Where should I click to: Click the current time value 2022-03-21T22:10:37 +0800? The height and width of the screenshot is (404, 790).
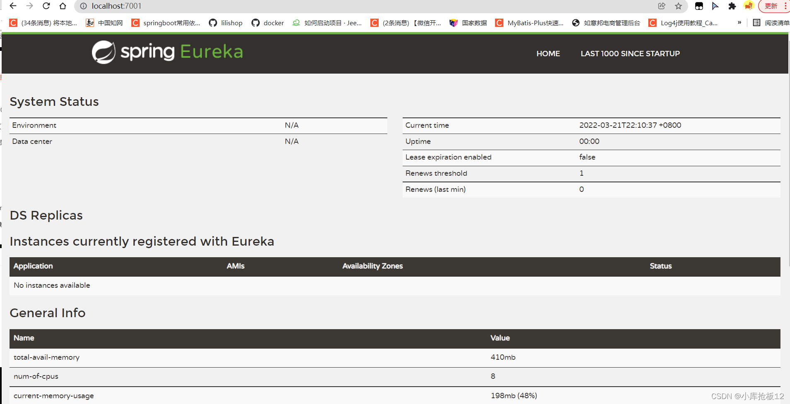point(630,125)
